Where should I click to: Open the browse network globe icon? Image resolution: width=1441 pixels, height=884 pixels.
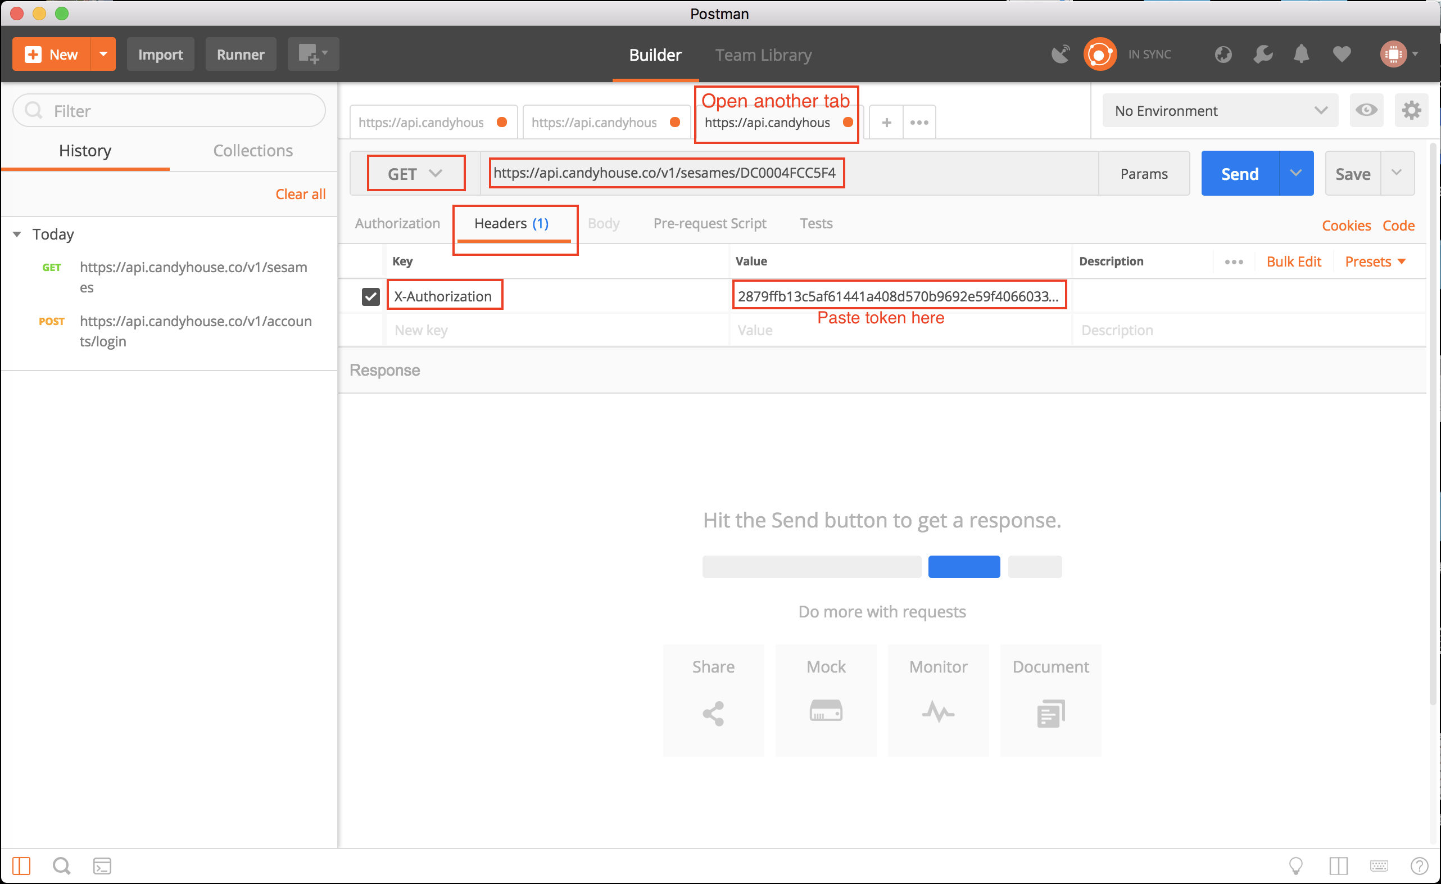1223,55
